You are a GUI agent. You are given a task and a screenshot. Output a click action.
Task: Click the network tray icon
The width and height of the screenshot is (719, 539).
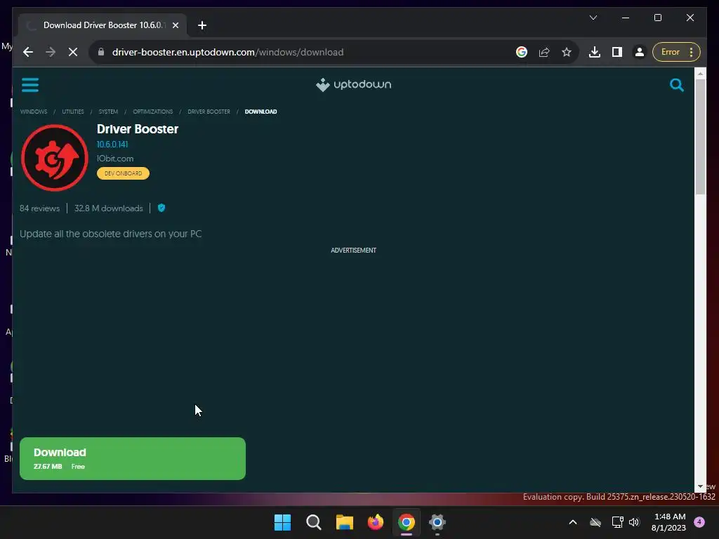(x=617, y=522)
